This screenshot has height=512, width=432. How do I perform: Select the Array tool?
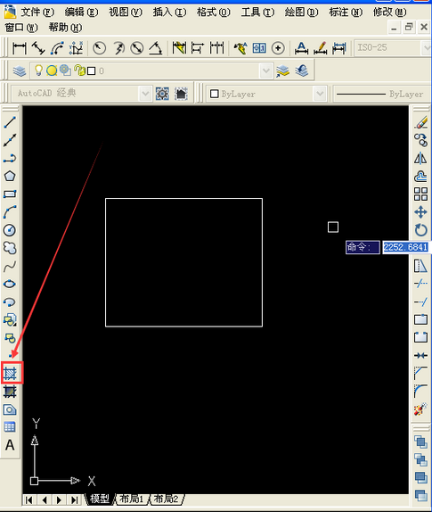pyautogui.click(x=421, y=194)
